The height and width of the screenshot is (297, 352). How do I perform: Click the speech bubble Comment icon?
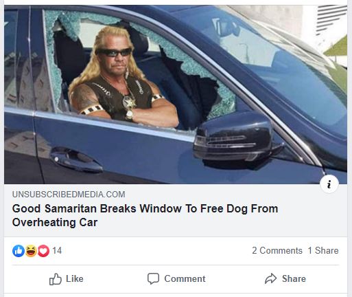click(153, 278)
